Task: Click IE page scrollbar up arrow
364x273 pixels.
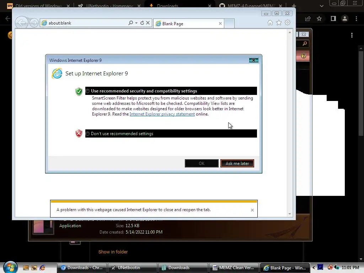Action: pyautogui.click(x=290, y=32)
